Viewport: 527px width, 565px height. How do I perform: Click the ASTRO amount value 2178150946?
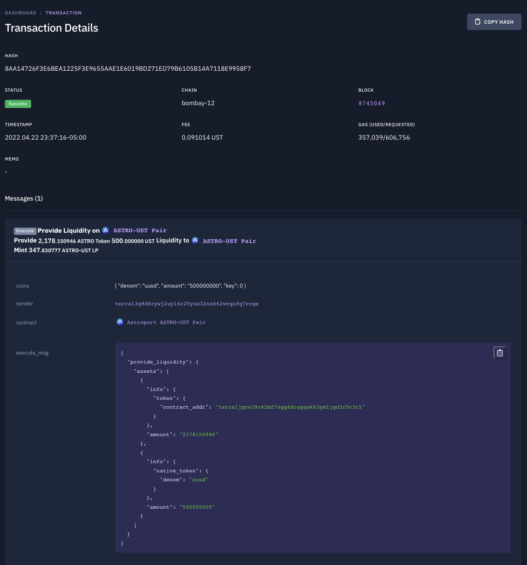(x=199, y=435)
